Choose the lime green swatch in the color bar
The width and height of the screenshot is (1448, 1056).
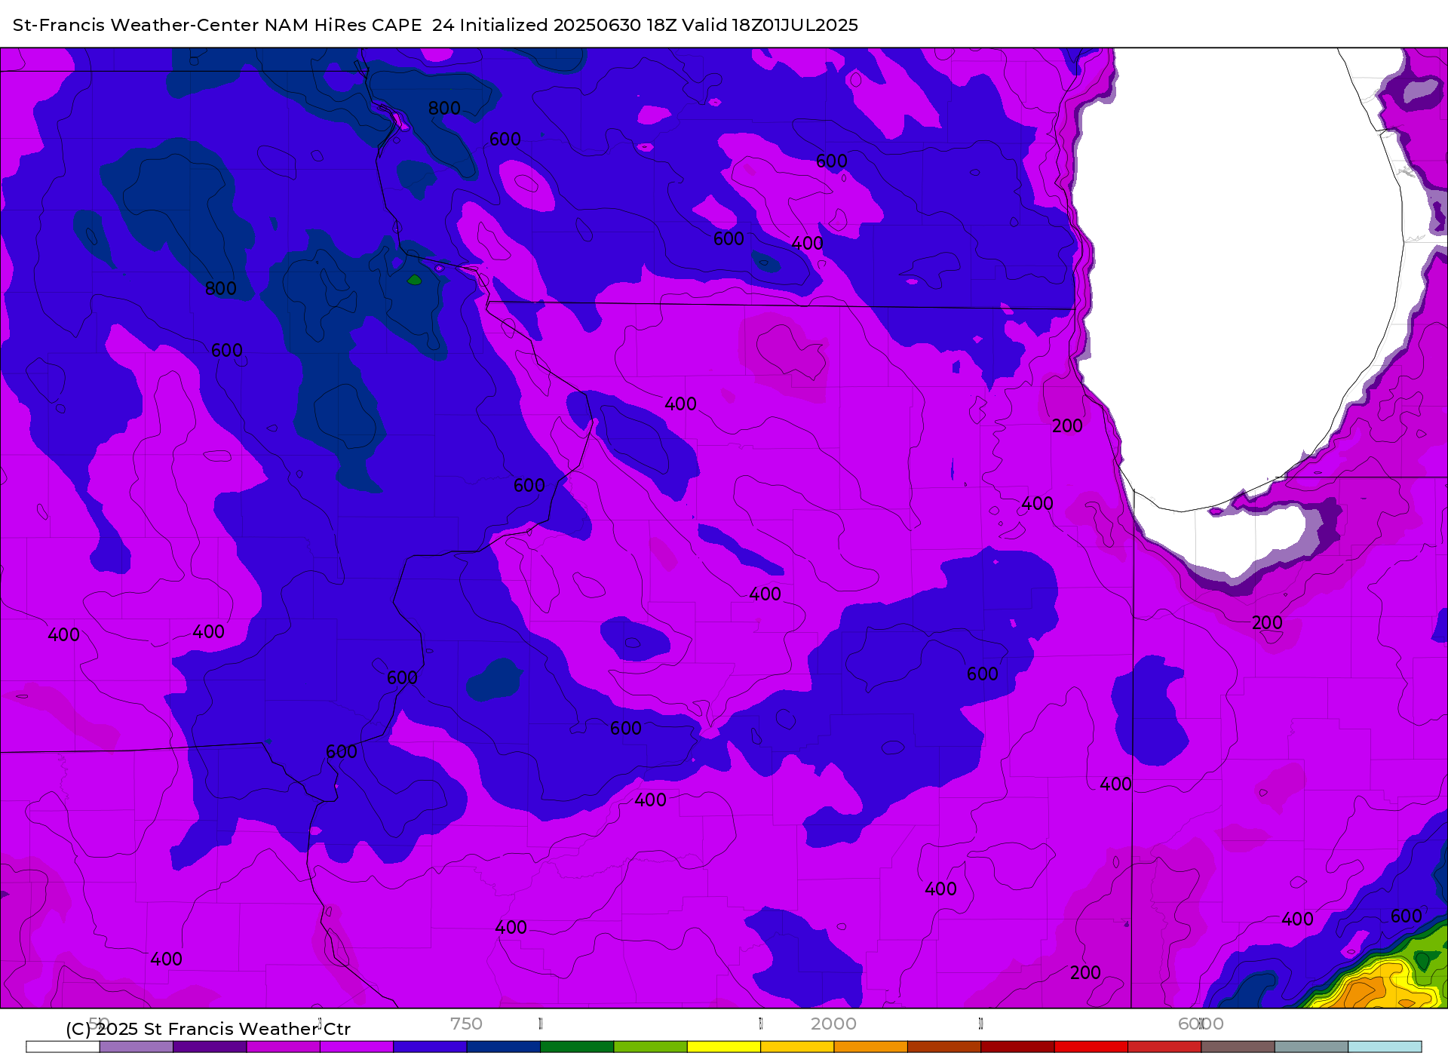pos(650,1047)
